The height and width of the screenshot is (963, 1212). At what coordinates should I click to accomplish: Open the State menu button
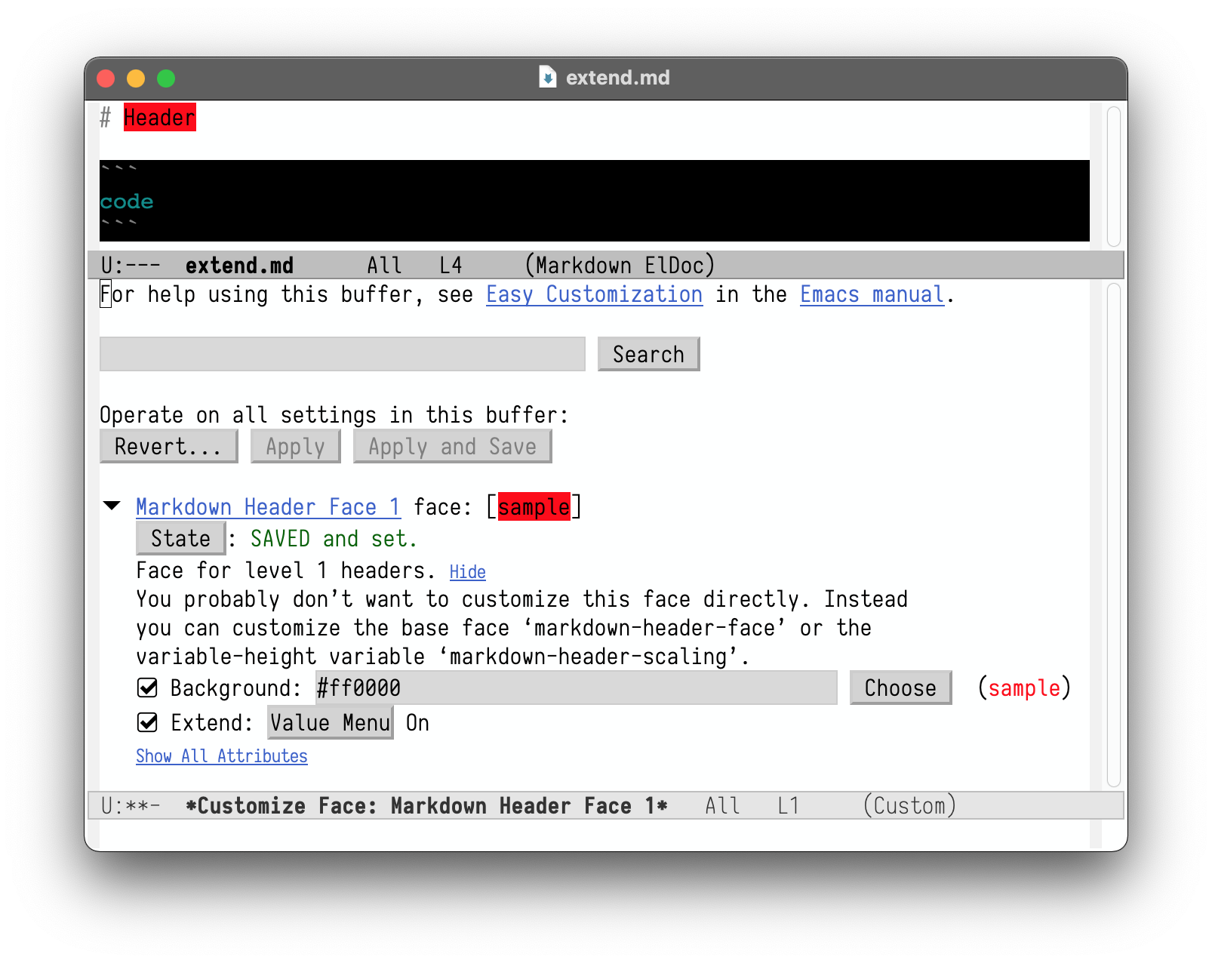point(180,538)
